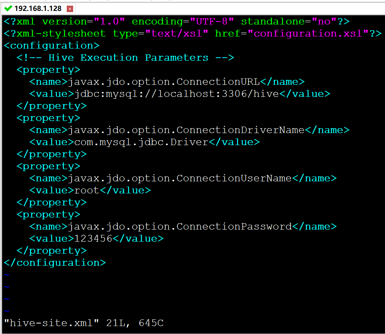Screen dimensions: 385x334
Task: Click the javax.jdo.option.ConnectionUserName property name
Action: coord(179,178)
